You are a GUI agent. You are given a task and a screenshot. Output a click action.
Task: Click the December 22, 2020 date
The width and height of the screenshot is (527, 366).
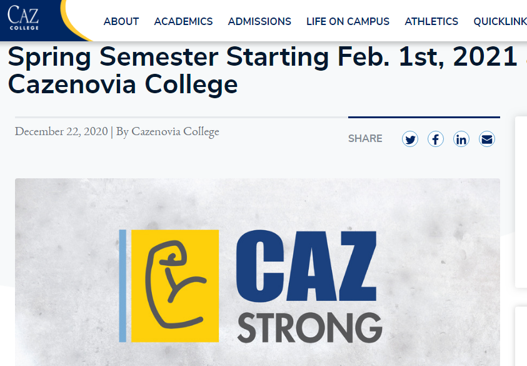[61, 131]
